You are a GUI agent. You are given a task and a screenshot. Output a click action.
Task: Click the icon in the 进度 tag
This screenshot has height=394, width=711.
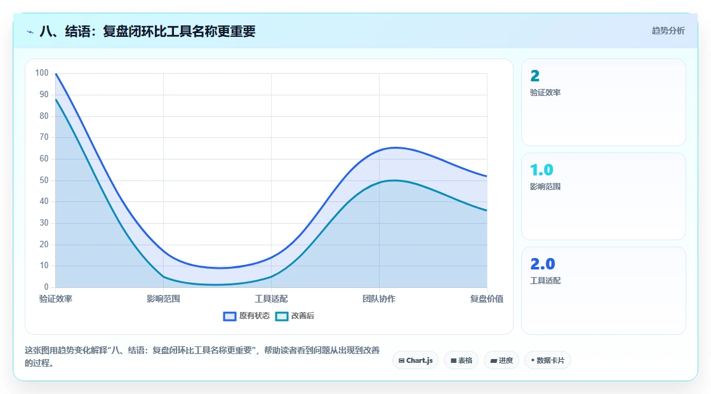point(494,361)
